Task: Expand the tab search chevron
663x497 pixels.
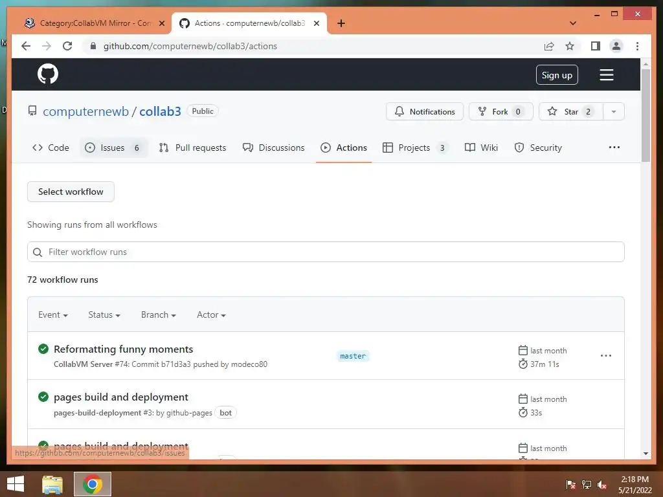Action: pos(573,23)
